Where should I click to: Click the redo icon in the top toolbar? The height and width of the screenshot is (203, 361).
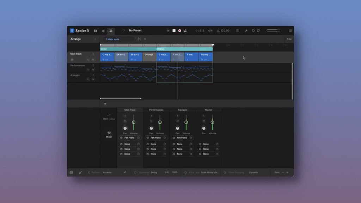258,31
